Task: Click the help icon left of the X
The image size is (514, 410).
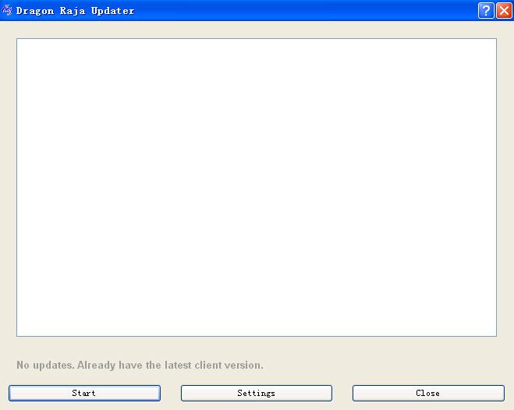Action: pyautogui.click(x=486, y=11)
